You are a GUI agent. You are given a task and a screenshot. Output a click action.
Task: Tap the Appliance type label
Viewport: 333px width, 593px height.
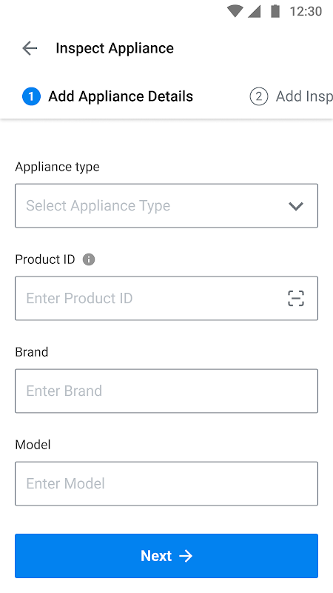tap(58, 168)
